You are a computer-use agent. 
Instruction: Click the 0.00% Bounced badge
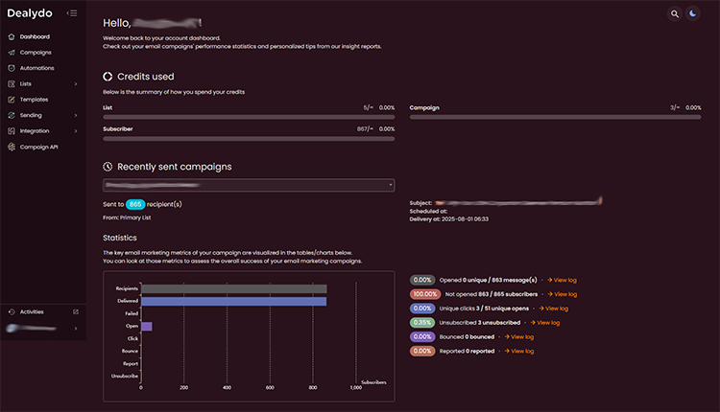[x=422, y=337]
